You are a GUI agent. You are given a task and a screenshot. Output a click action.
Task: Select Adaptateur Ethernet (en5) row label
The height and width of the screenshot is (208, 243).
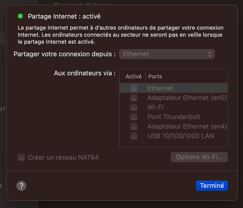(x=187, y=98)
